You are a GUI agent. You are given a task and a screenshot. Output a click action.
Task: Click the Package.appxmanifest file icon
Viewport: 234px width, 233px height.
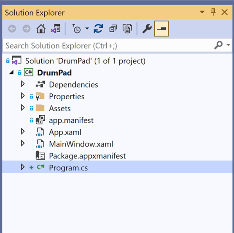pyautogui.click(x=40, y=155)
